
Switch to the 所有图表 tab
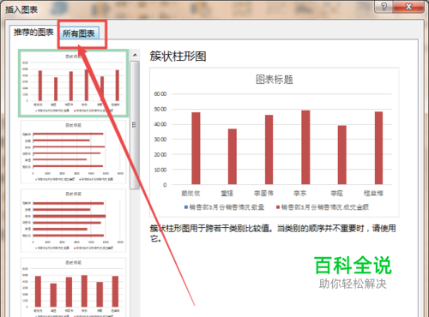click(x=79, y=33)
